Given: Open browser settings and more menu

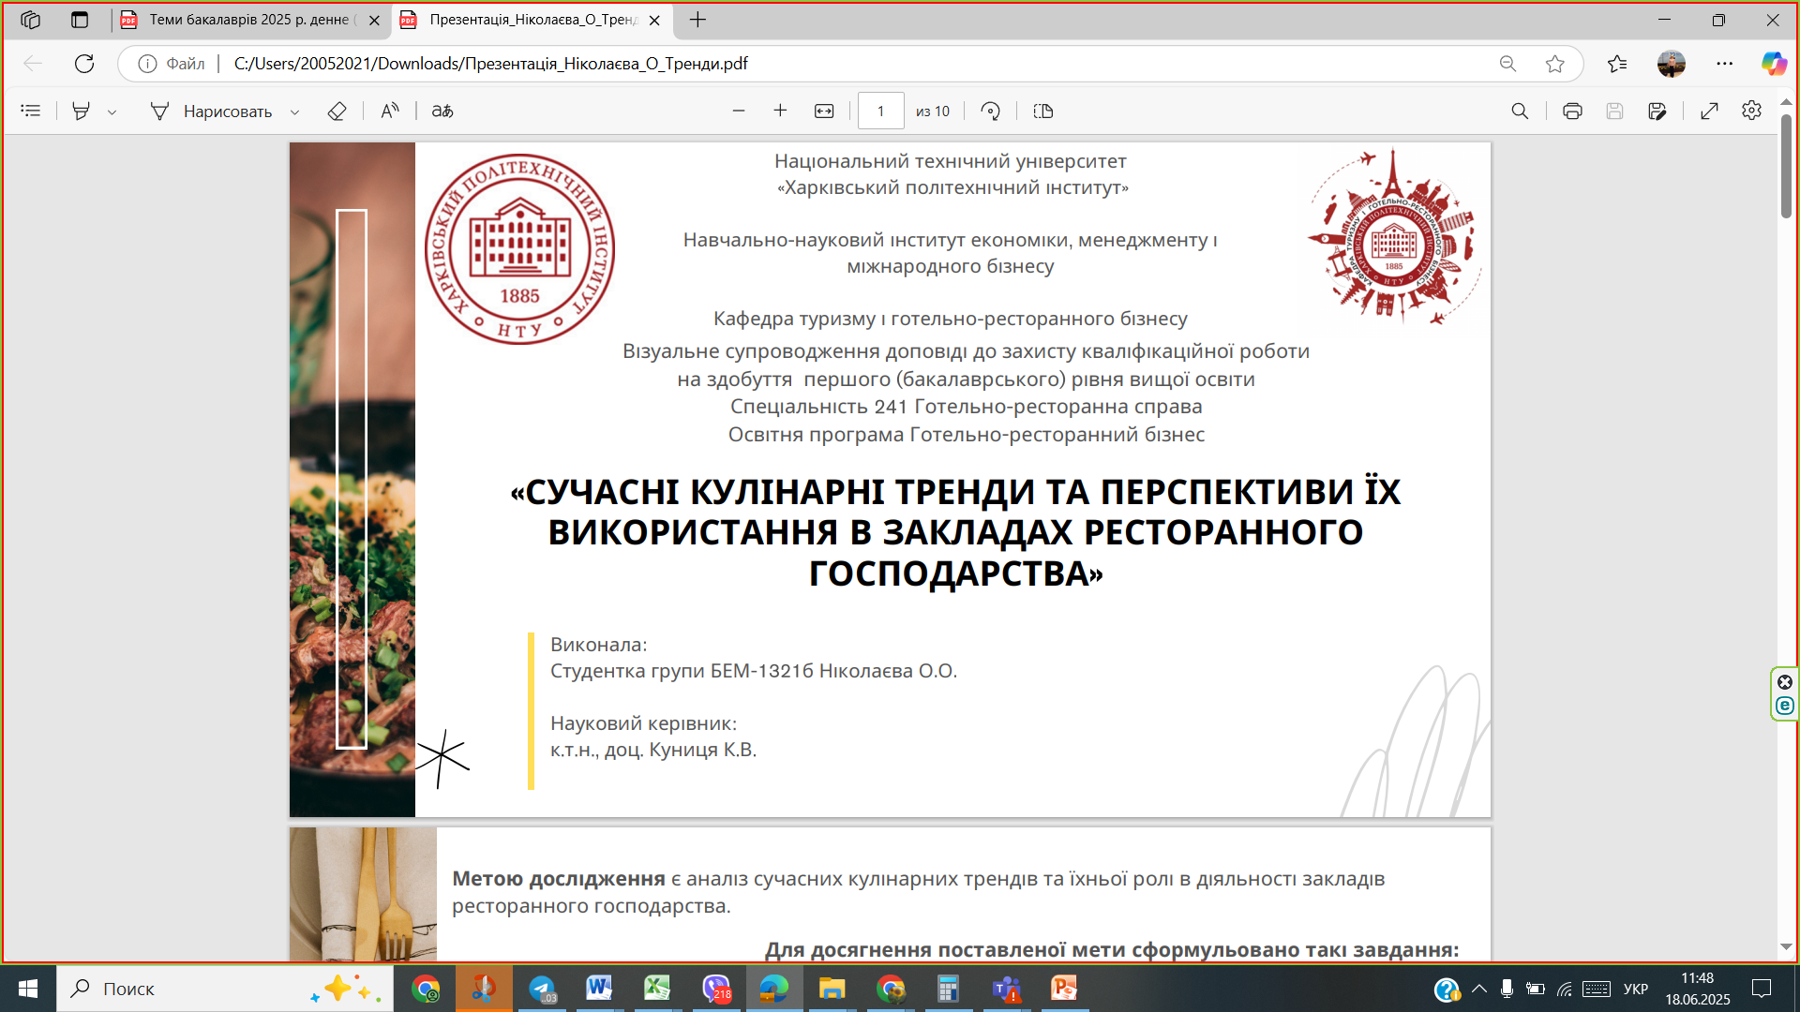Looking at the screenshot, I should pyautogui.click(x=1724, y=64).
